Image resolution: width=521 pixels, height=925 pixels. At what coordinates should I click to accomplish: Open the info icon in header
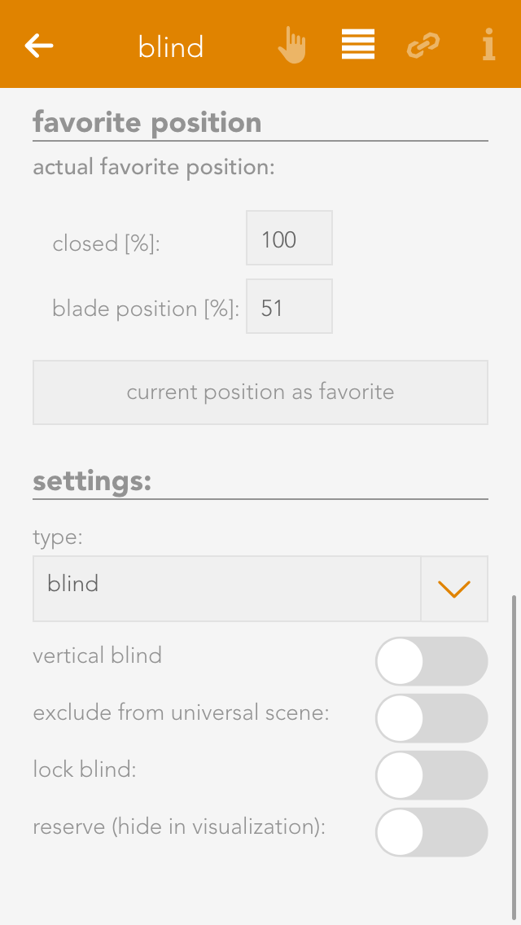click(x=488, y=46)
